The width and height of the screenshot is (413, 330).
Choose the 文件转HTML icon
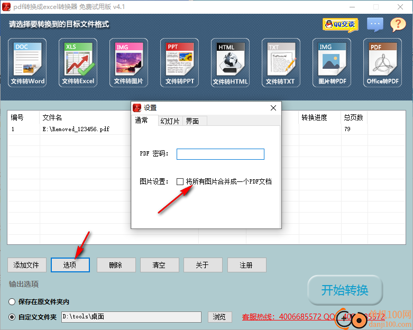(x=230, y=63)
